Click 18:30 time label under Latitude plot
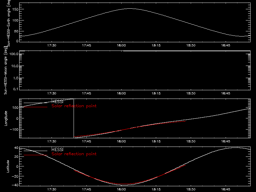Image resolution: width=256 pixels, height=192 pixels. click(x=191, y=189)
